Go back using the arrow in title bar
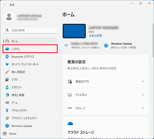The height and width of the screenshot is (139, 154). (5, 5)
